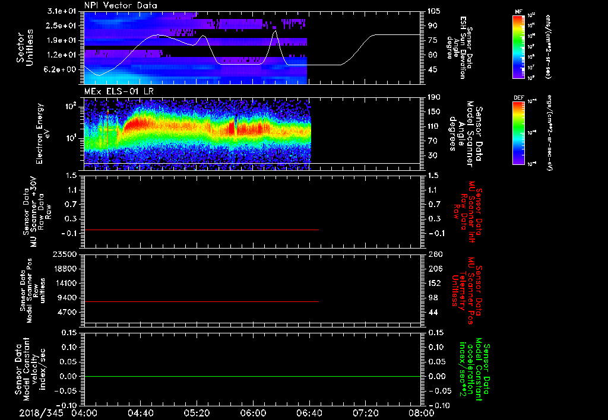The height and width of the screenshot is (420, 608).
Task: Click the 'ergs/(cm**2-sr-sec-eV)' units label
Action: [549, 132]
